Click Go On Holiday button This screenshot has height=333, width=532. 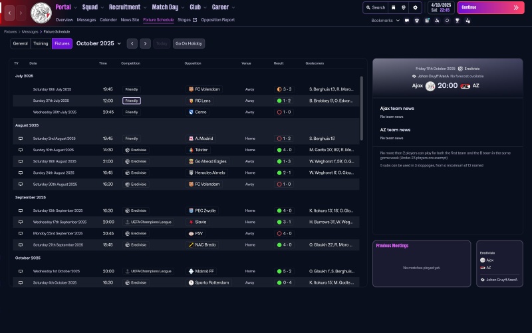189,43
